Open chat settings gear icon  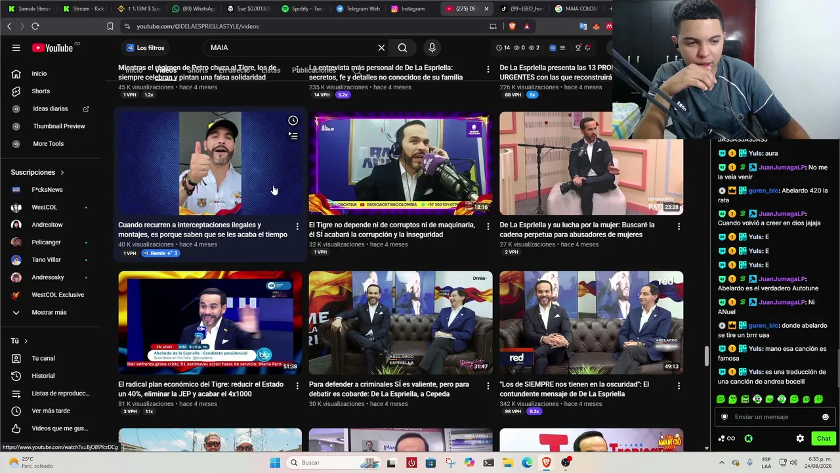pos(800,438)
